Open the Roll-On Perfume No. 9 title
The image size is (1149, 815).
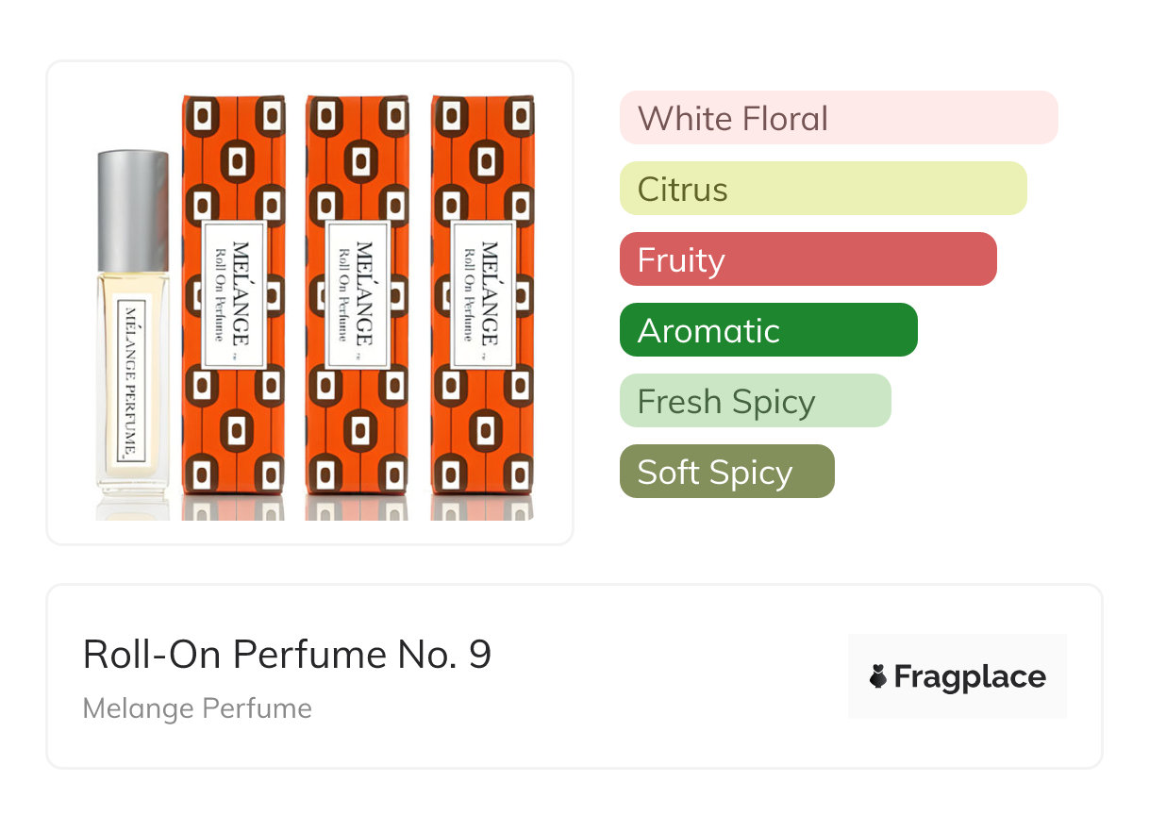pyautogui.click(x=287, y=655)
